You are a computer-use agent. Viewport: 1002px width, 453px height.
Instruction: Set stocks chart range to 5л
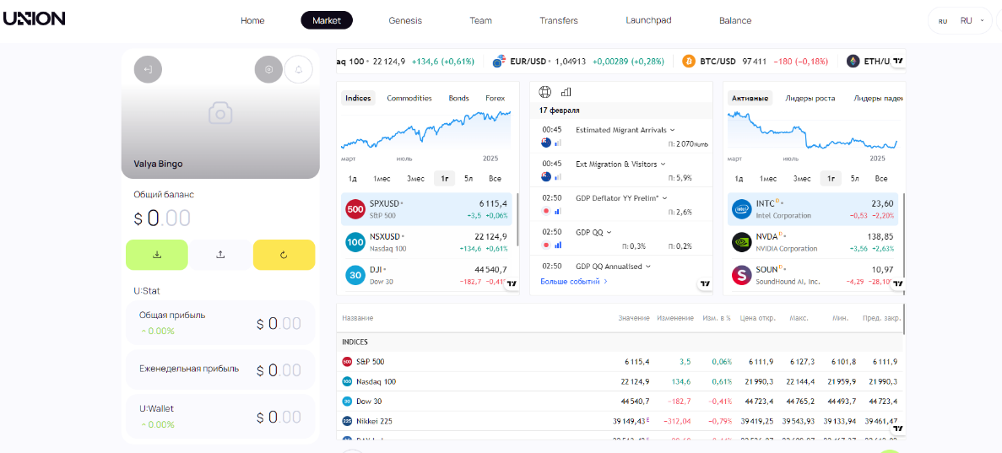855,178
